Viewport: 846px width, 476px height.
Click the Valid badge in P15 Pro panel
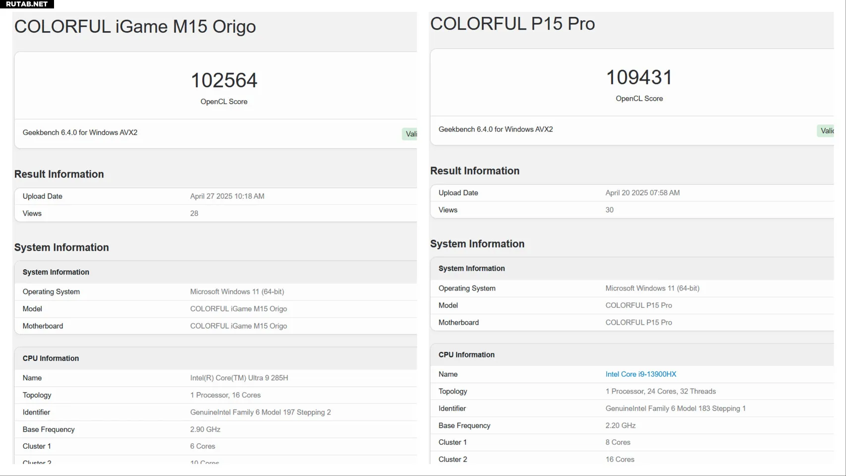coord(825,131)
